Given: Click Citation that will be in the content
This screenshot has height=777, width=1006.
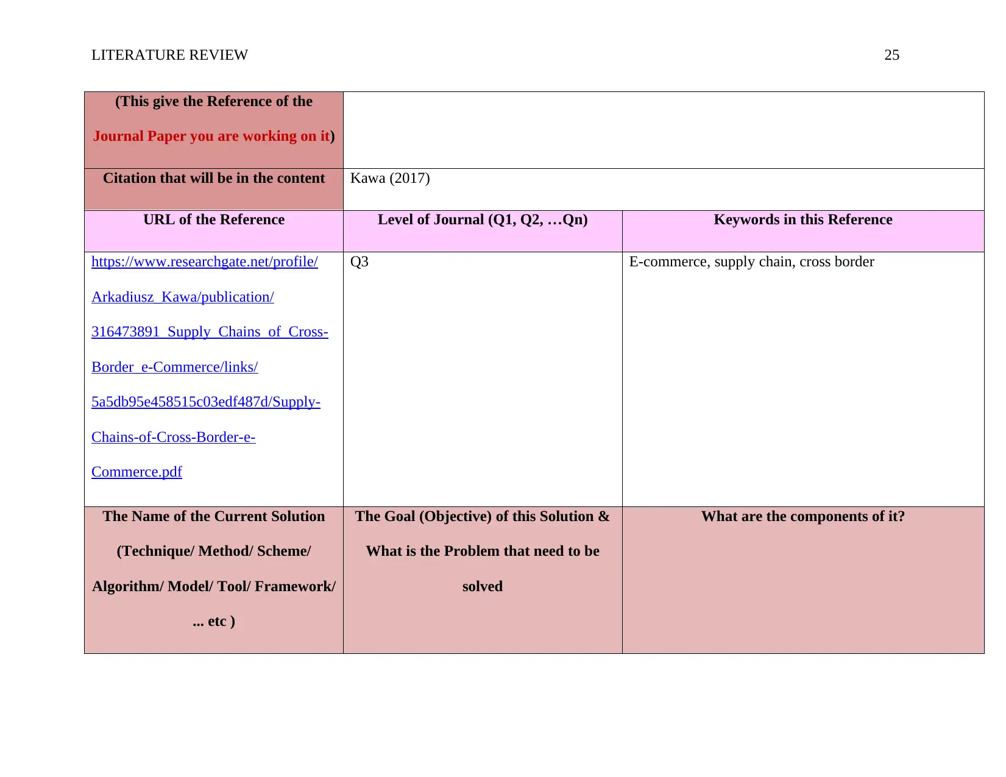Looking at the screenshot, I should click(214, 179).
